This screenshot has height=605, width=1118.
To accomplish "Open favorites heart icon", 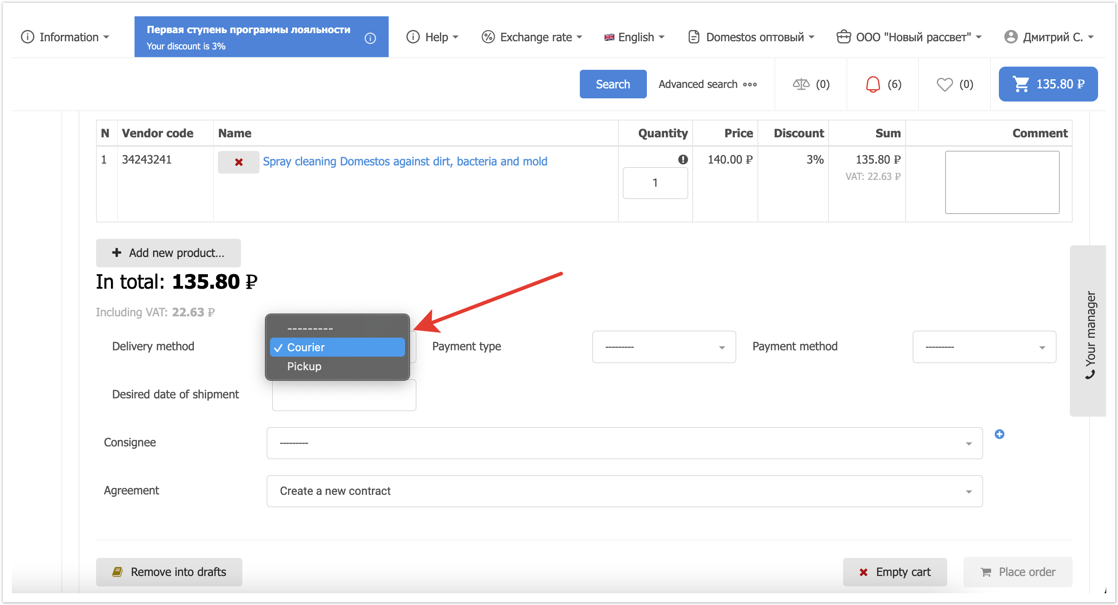I will (x=945, y=84).
